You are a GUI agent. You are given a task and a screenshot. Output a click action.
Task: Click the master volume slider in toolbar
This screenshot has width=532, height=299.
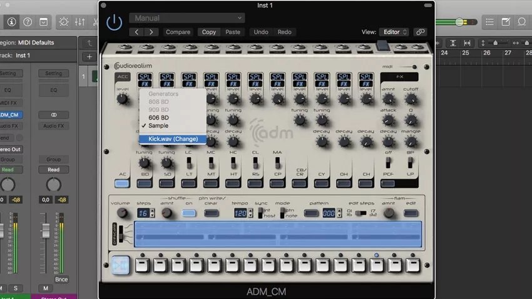point(459,22)
